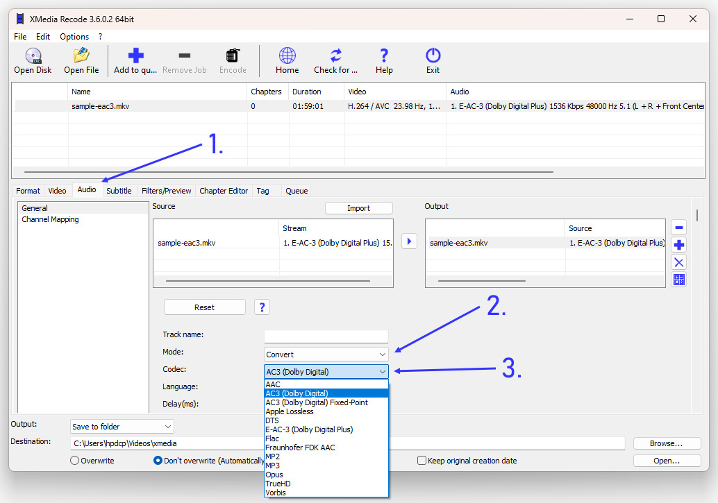
Task: Click the blue X icon beside Output list
Action: coord(678,262)
